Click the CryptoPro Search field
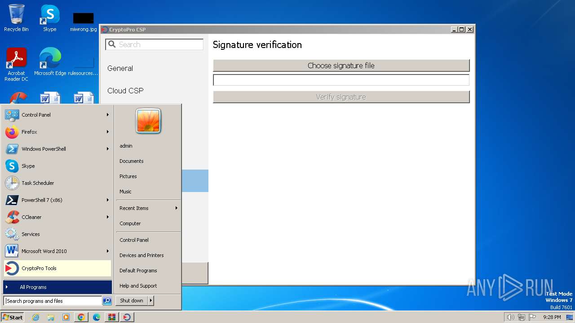 tap(155, 44)
